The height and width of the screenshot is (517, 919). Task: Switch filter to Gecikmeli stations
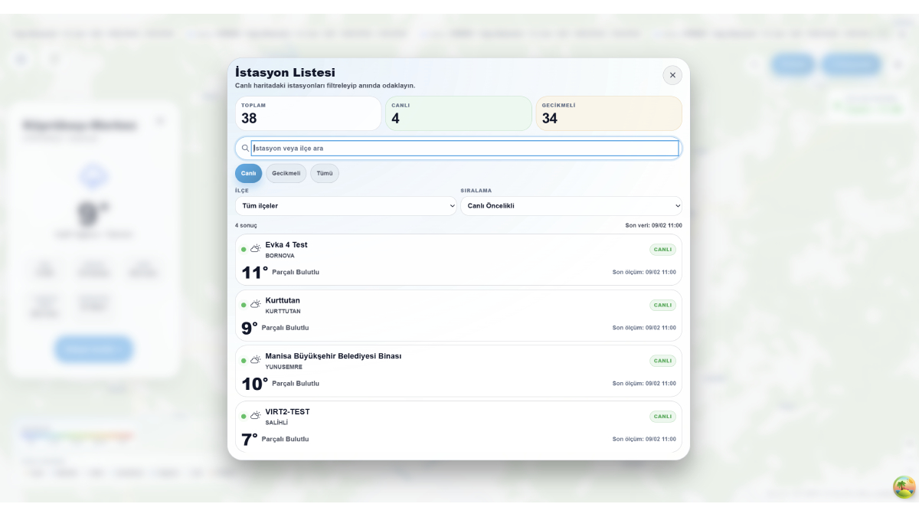click(286, 173)
